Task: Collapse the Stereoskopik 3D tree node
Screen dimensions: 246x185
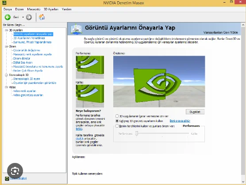Action: [x=6, y=75]
